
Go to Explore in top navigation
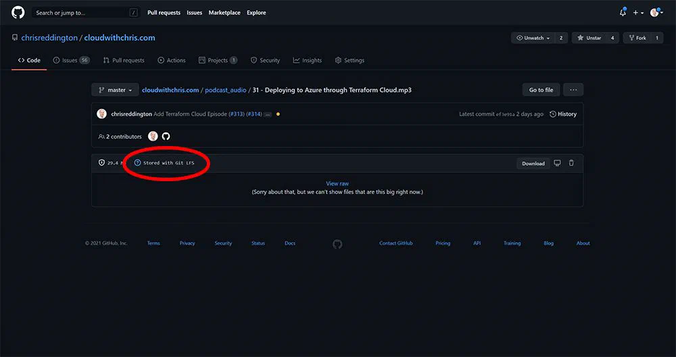256,12
